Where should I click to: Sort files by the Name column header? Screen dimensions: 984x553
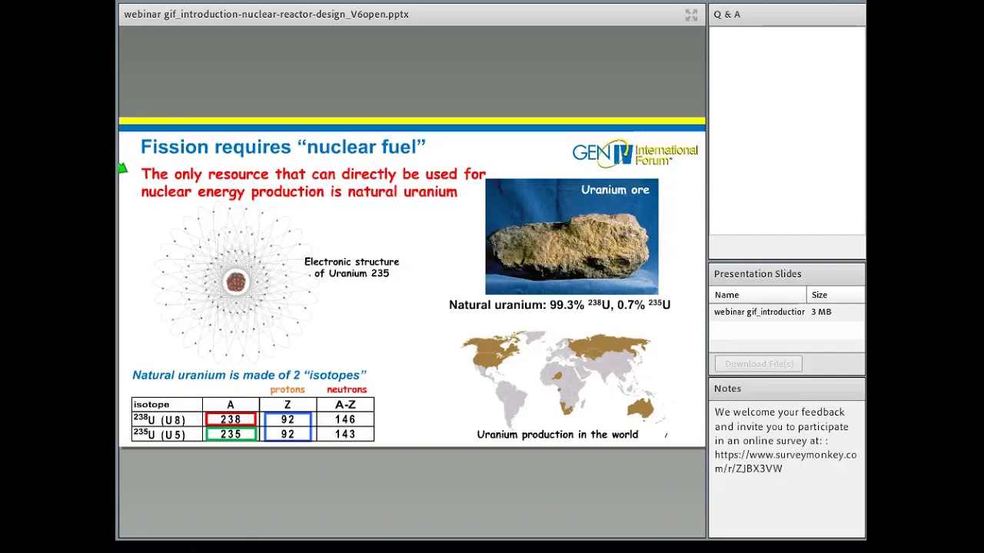[x=757, y=295]
